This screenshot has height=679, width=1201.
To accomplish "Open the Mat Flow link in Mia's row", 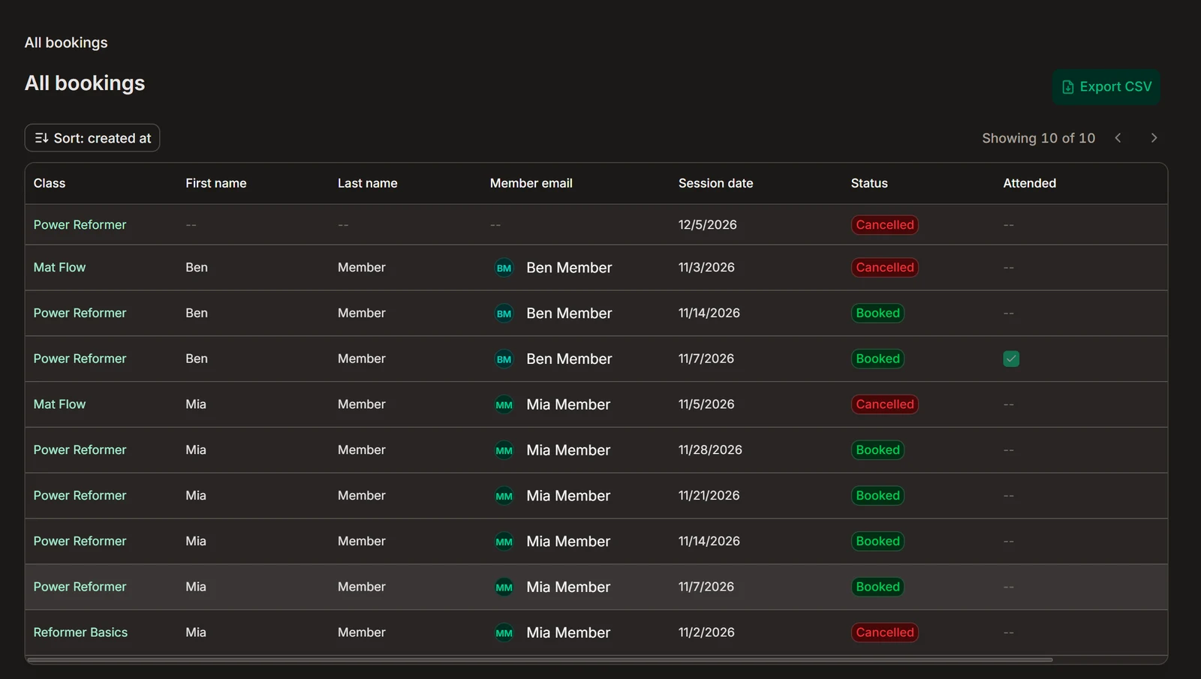I will (59, 404).
